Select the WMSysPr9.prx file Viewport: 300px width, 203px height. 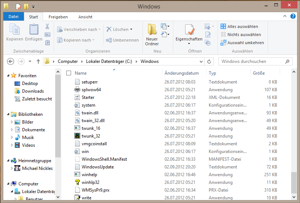pos(95,190)
